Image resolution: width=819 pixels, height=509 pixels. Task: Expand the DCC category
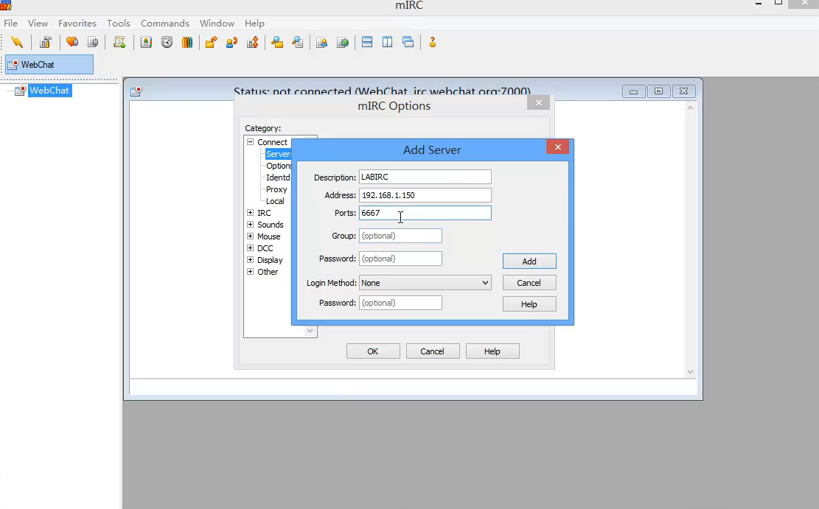pos(250,248)
